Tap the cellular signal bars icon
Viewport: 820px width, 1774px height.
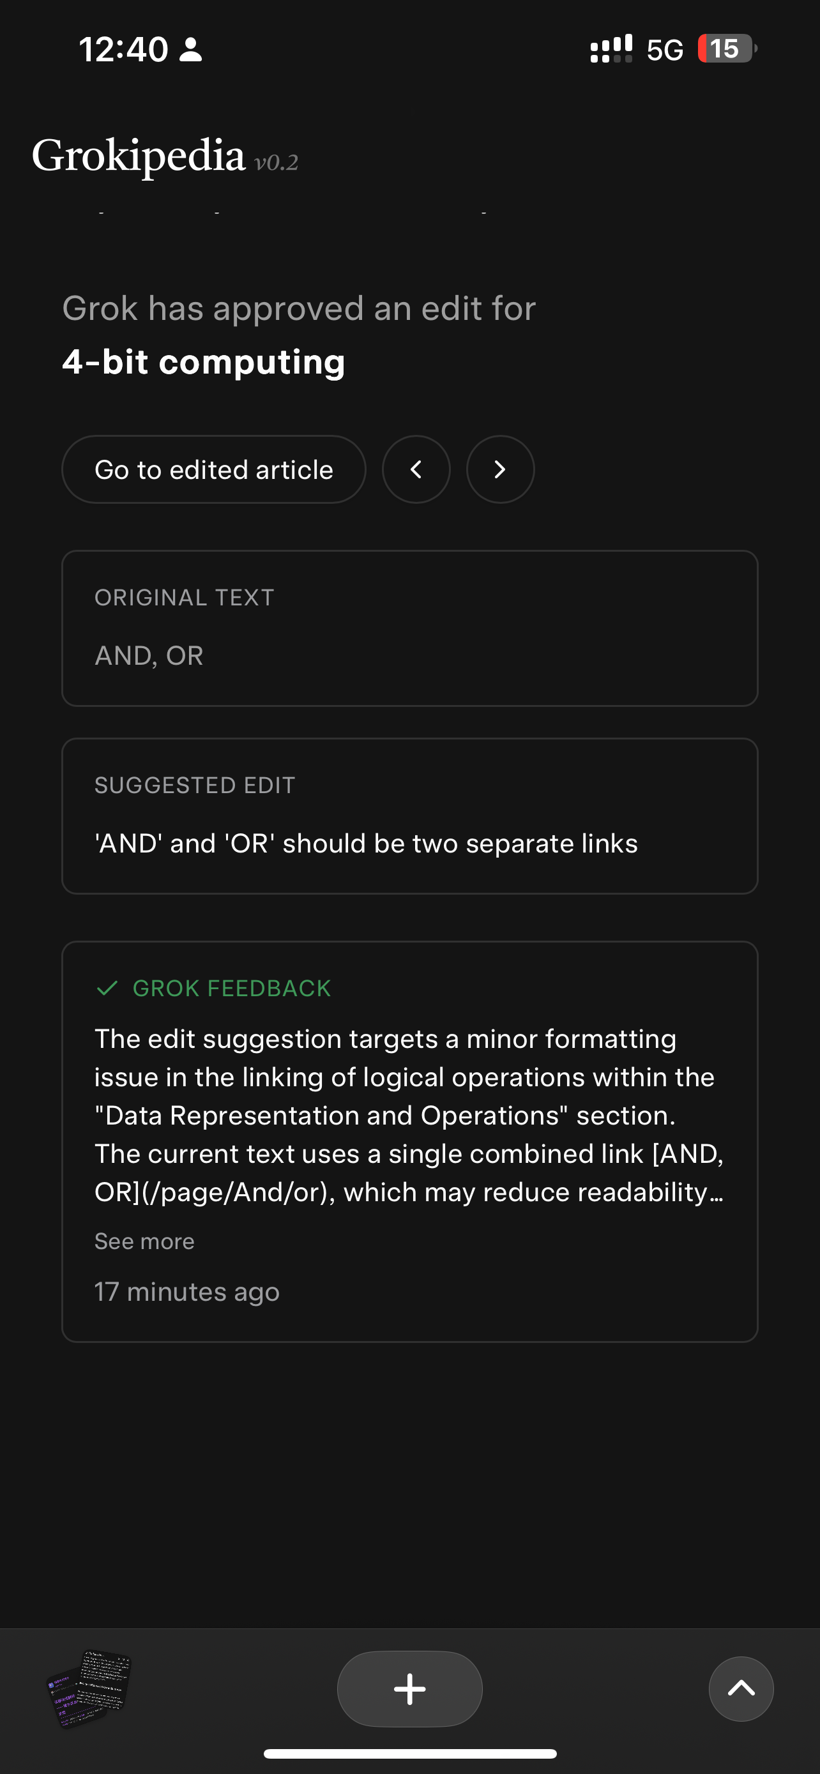[611, 49]
